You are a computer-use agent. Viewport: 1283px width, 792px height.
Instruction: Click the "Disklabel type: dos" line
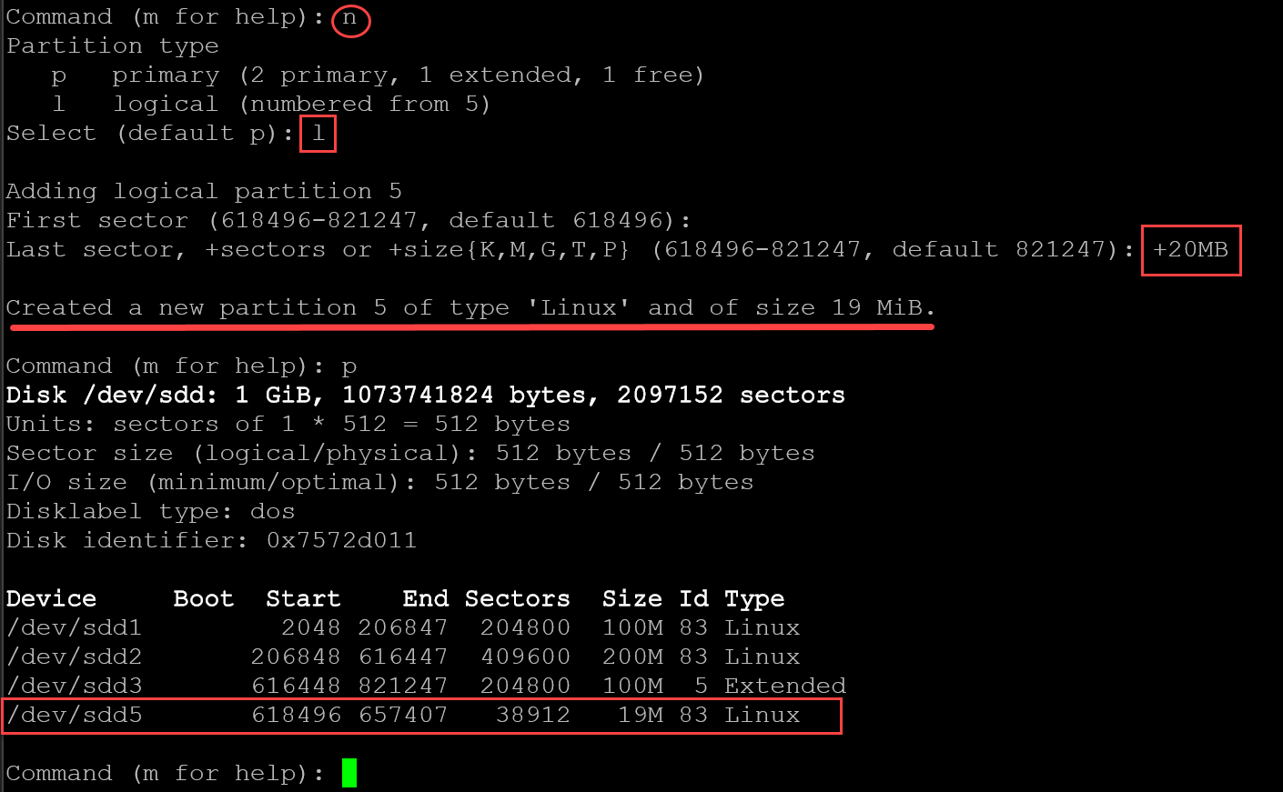[x=150, y=511]
